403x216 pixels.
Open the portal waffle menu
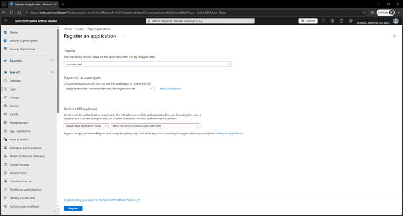point(6,21)
